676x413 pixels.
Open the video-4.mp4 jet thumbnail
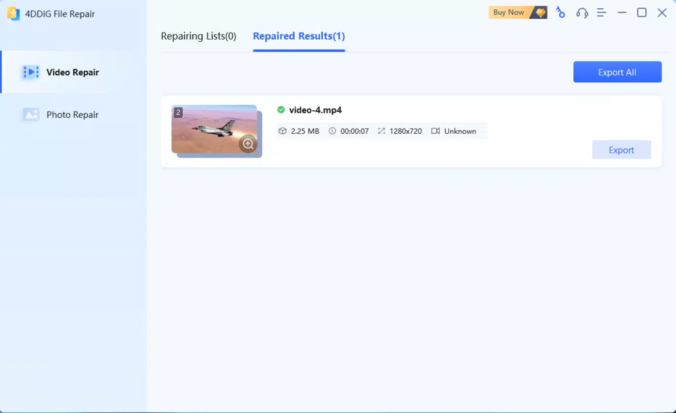pos(214,129)
